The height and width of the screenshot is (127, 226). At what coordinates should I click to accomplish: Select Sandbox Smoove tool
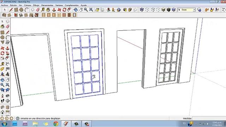16,15
